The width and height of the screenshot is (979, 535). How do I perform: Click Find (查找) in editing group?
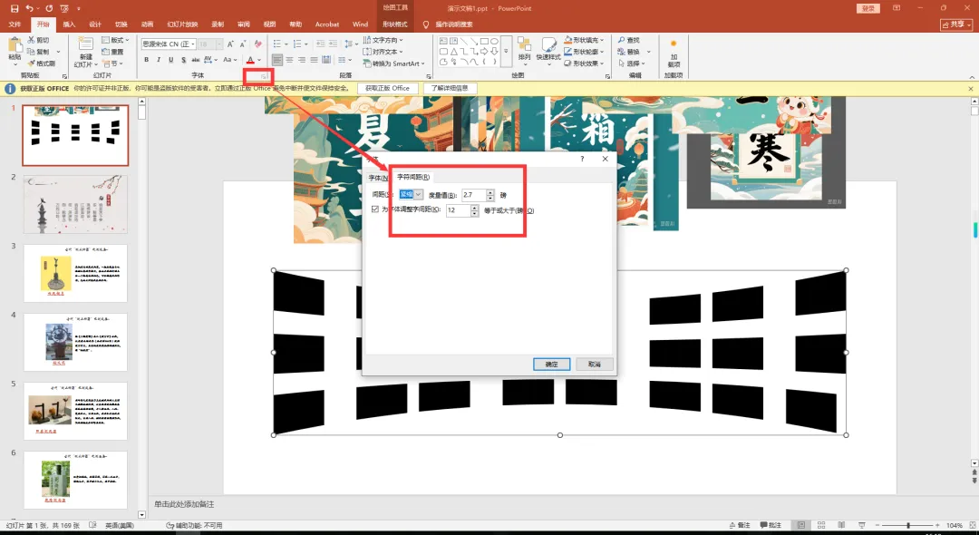tap(629, 40)
